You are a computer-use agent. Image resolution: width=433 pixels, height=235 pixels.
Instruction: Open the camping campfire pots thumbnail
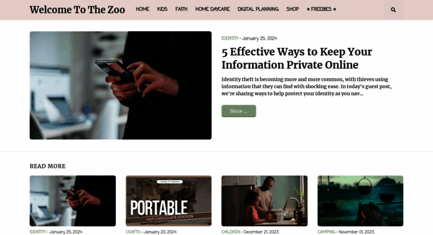[360, 201]
